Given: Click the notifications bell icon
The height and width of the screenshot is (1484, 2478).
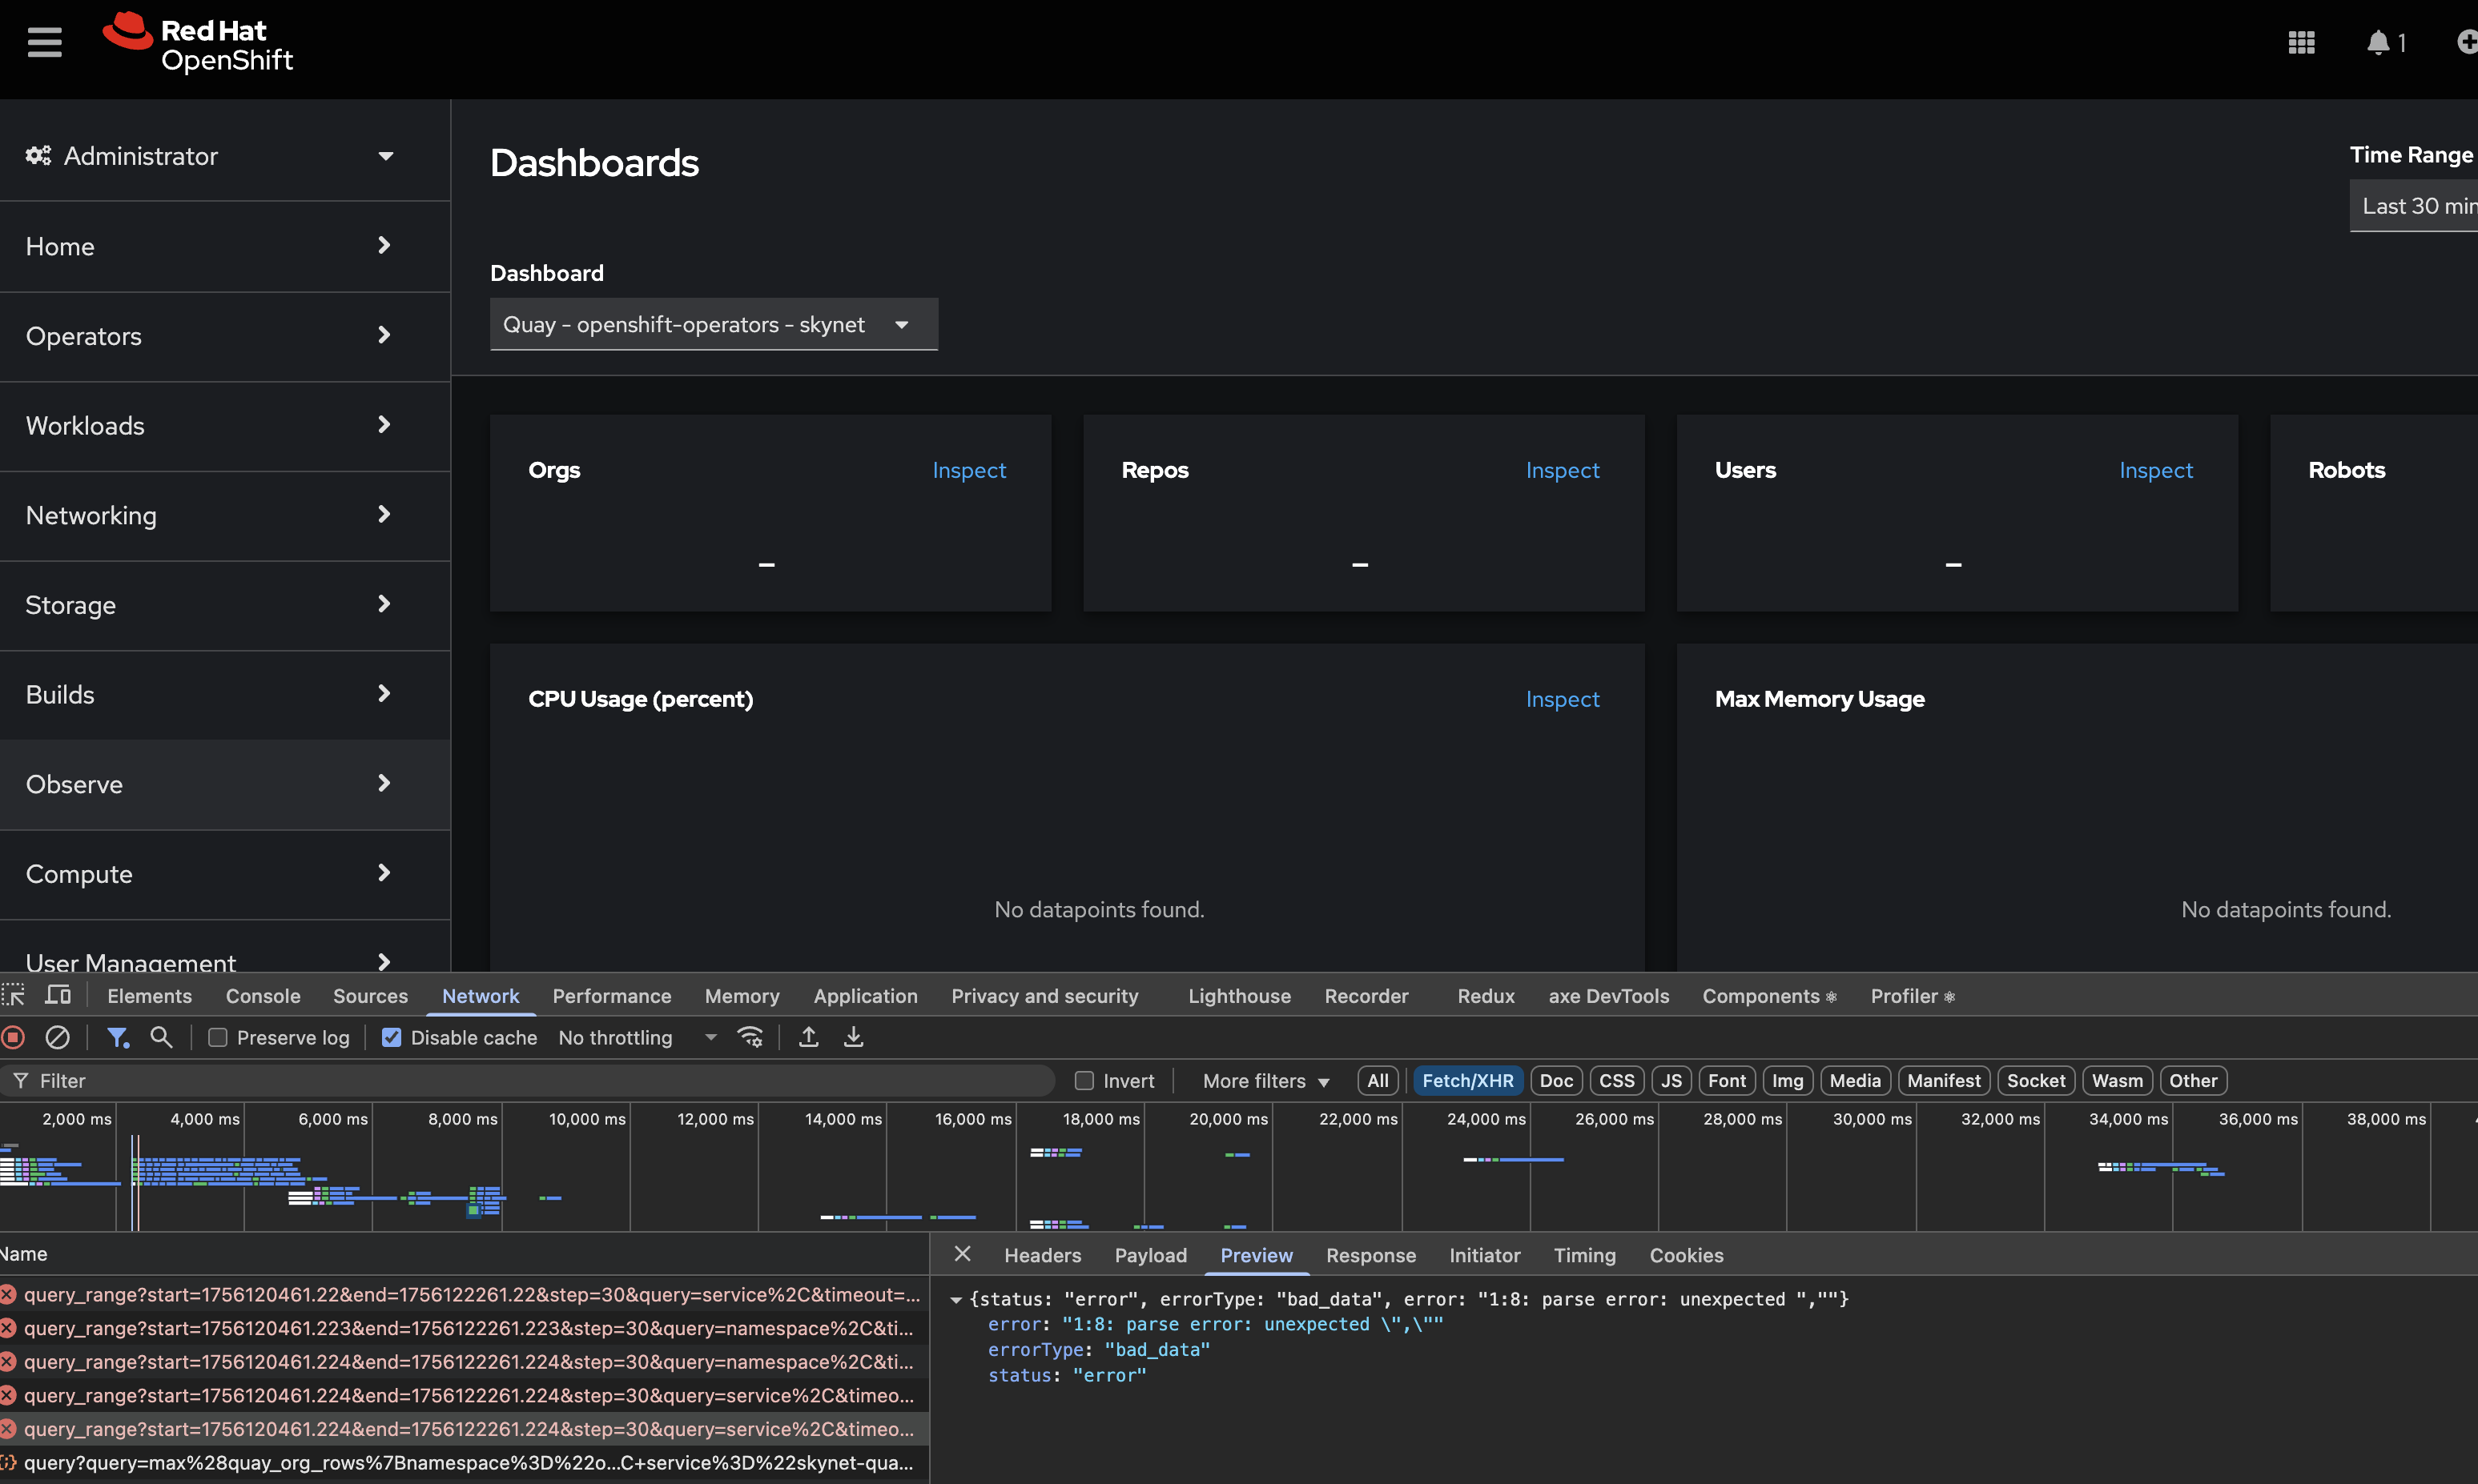Looking at the screenshot, I should click(x=2378, y=42).
